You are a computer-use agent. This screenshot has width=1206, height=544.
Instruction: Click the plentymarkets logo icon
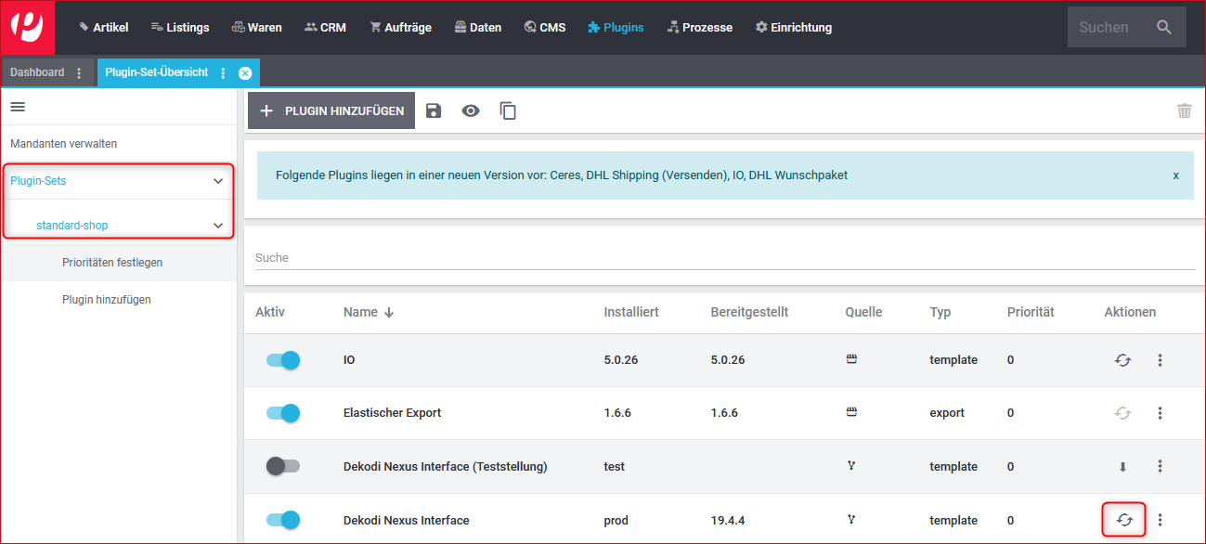pos(28,28)
